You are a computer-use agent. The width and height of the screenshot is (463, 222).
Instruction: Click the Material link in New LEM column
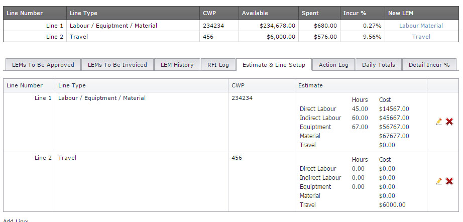[x=432, y=26]
